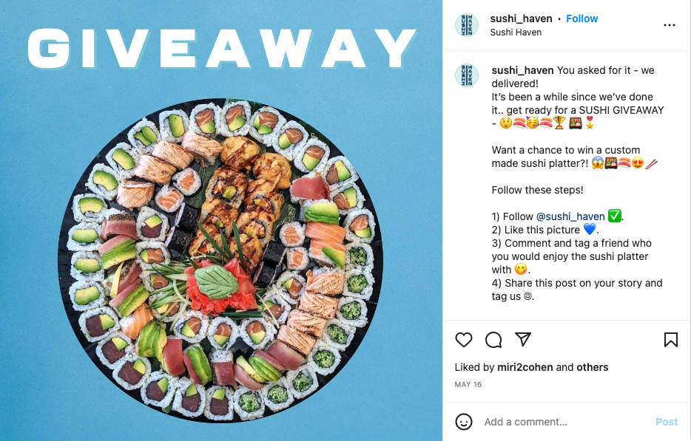Focus the Add a comment field
The width and height of the screenshot is (691, 441).
point(566,422)
